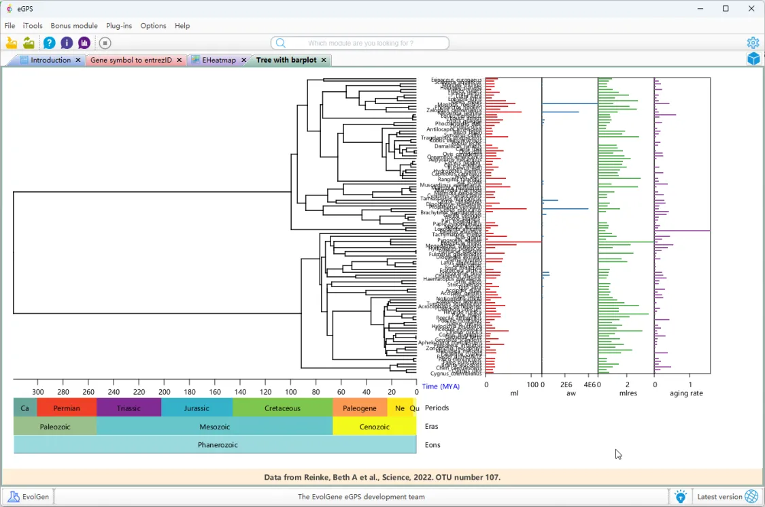Open the settings gear icon
The height and width of the screenshot is (507, 765).
coord(753,42)
